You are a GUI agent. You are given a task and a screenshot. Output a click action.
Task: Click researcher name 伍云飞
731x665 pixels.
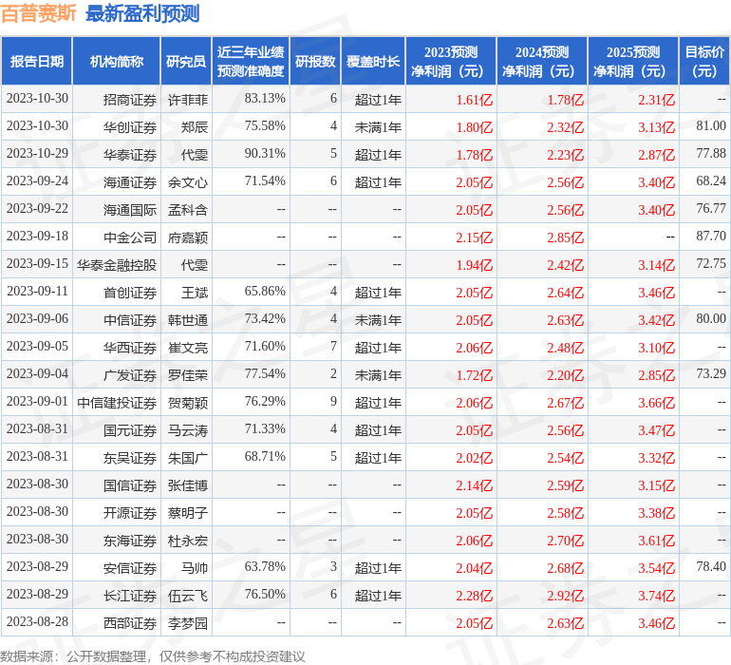pos(187,596)
